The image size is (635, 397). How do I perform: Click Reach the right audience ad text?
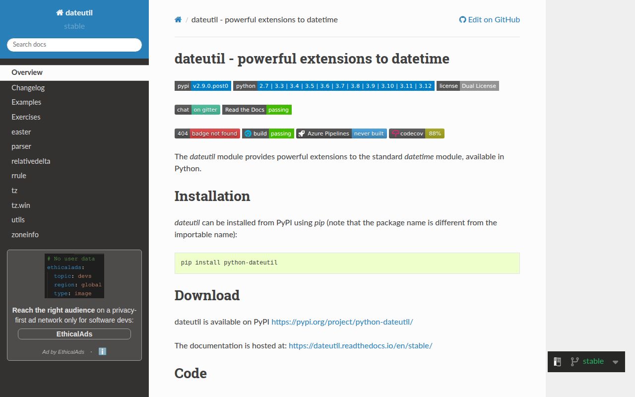(74, 315)
